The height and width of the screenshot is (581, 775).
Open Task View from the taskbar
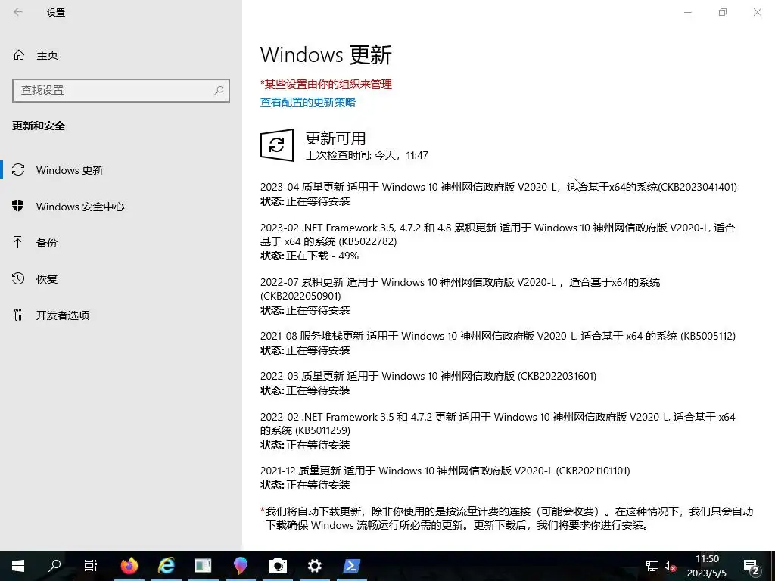tap(91, 566)
